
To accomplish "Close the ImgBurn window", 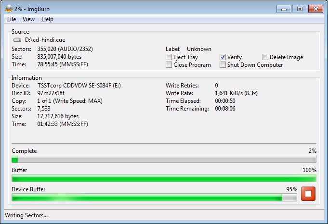I will pos(315,9).
